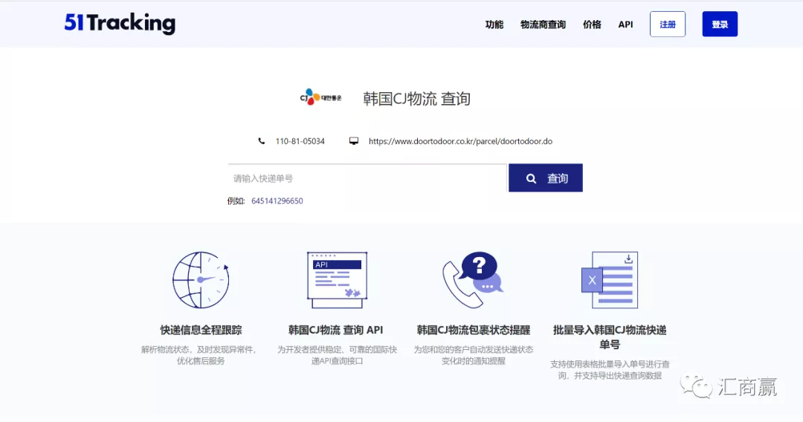Click the phone question-mark reminder icon
The image size is (803, 422).
point(473,280)
